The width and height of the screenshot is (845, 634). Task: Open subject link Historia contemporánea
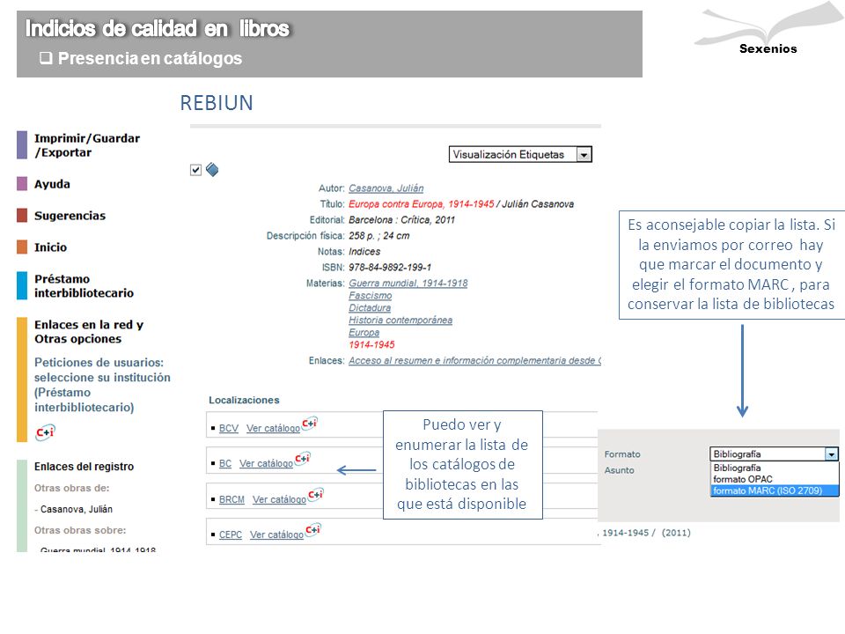[x=400, y=321]
